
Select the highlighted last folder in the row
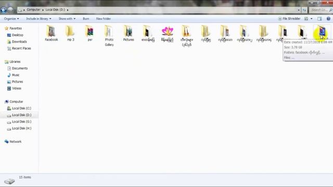(x=322, y=32)
